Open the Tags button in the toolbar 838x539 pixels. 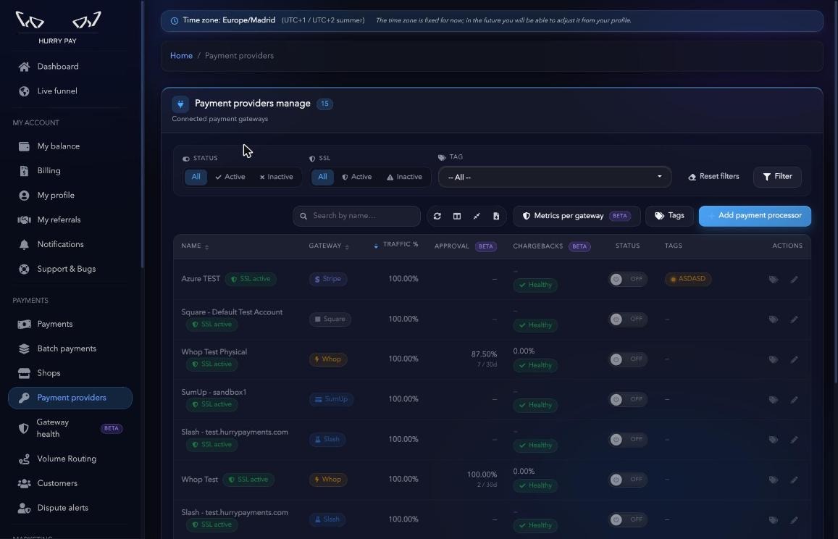(x=669, y=216)
